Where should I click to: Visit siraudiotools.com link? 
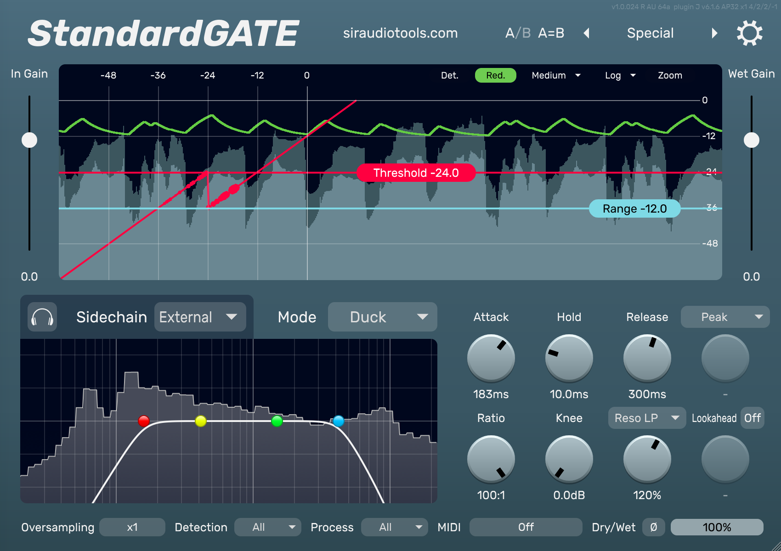click(400, 33)
